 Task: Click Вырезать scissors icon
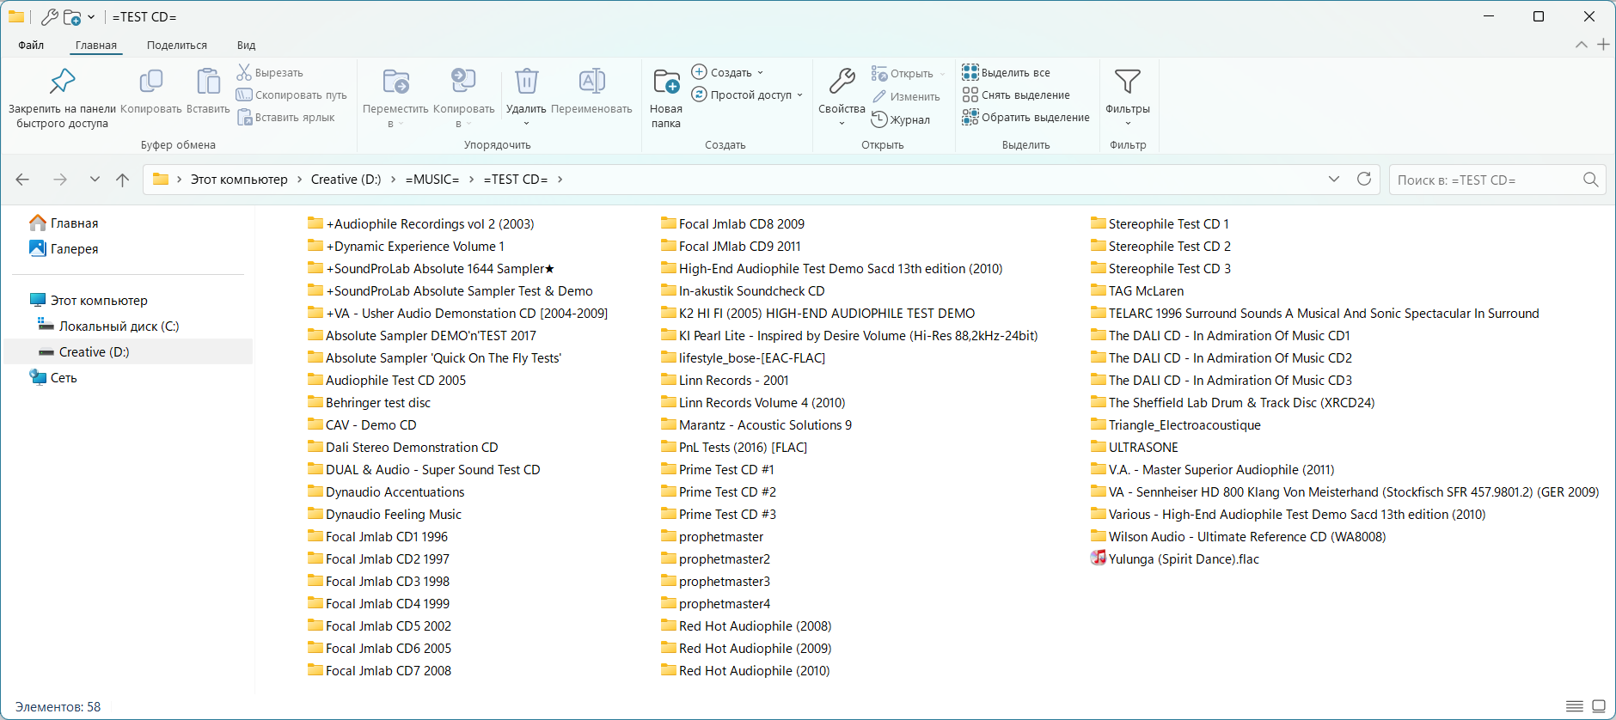(x=244, y=72)
